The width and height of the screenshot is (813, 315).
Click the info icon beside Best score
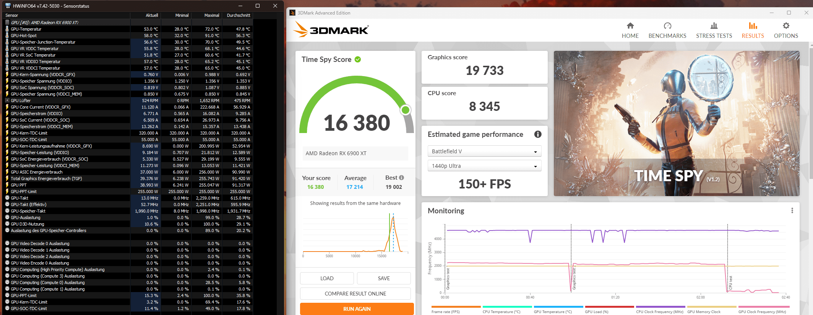[x=401, y=177]
